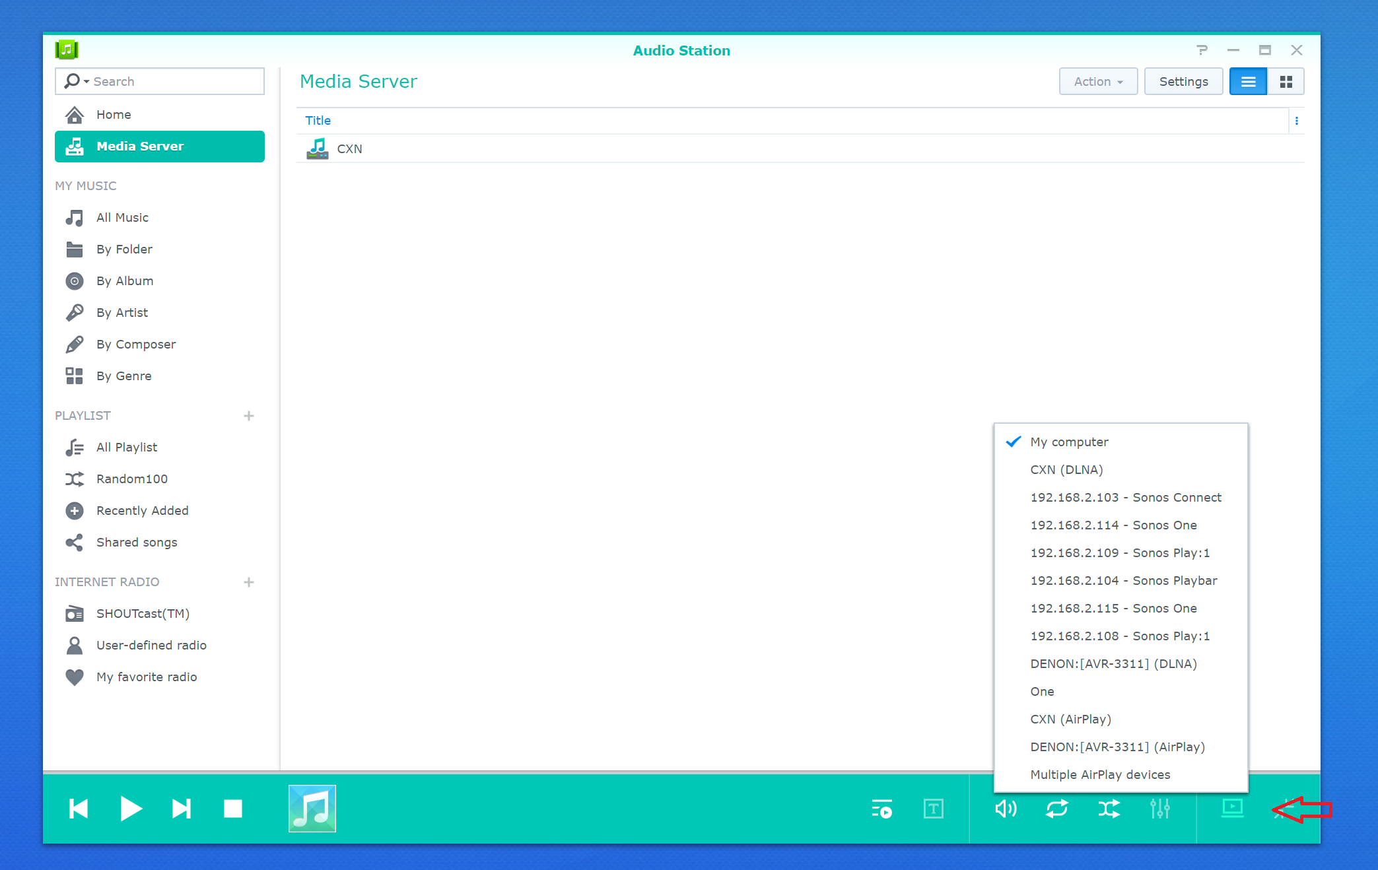1378x870 pixels.
Task: Toggle repeat mode
Action: [x=1057, y=809]
